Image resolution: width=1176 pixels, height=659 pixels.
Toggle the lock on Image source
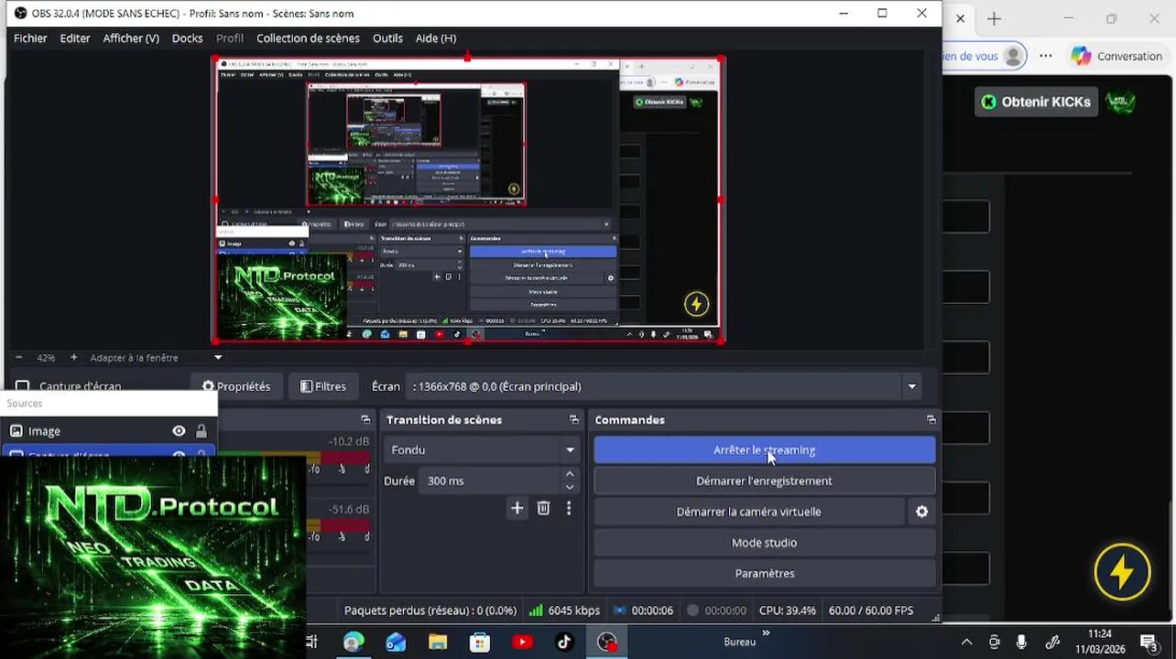click(201, 431)
